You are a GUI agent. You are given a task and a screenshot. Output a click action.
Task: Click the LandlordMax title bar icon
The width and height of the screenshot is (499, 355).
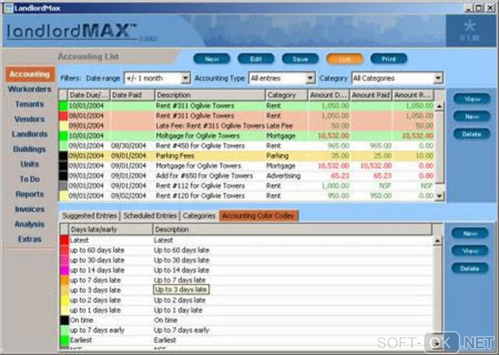pyautogui.click(x=8, y=8)
